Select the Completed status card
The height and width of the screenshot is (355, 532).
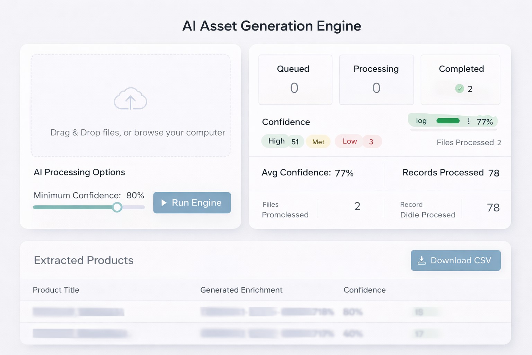tap(460, 80)
